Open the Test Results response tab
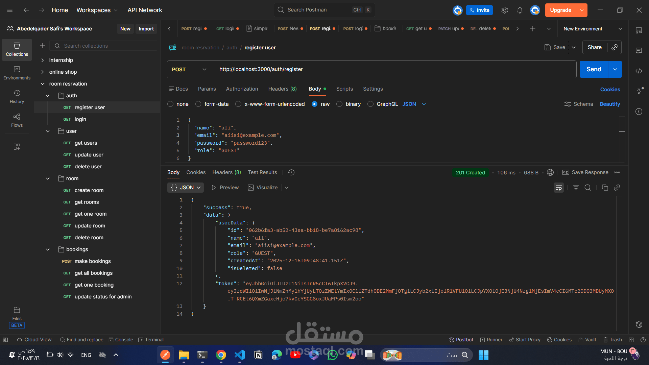 (x=262, y=172)
